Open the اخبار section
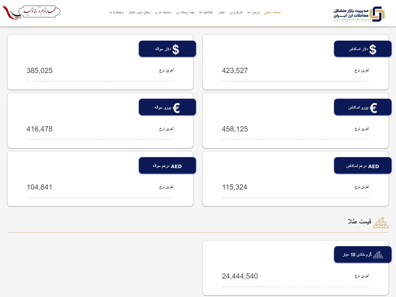Viewport: 396px width, 297px height. tap(222, 12)
